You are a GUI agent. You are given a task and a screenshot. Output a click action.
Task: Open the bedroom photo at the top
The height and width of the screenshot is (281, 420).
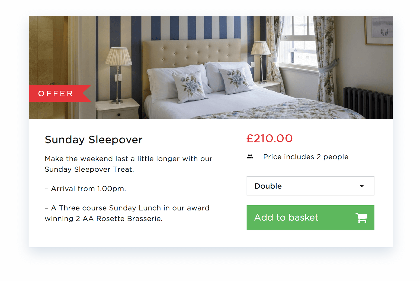pyautogui.click(x=211, y=67)
